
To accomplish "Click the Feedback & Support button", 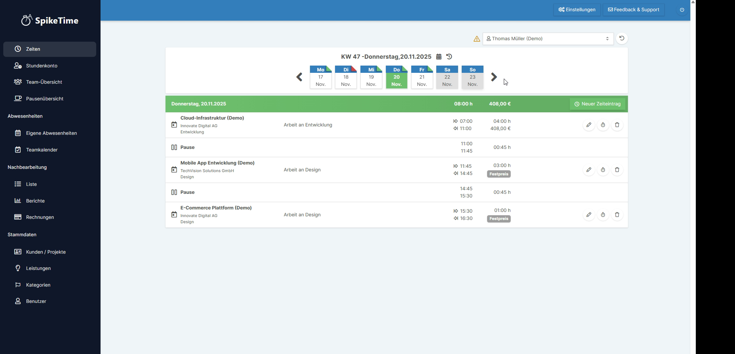I will click(633, 10).
